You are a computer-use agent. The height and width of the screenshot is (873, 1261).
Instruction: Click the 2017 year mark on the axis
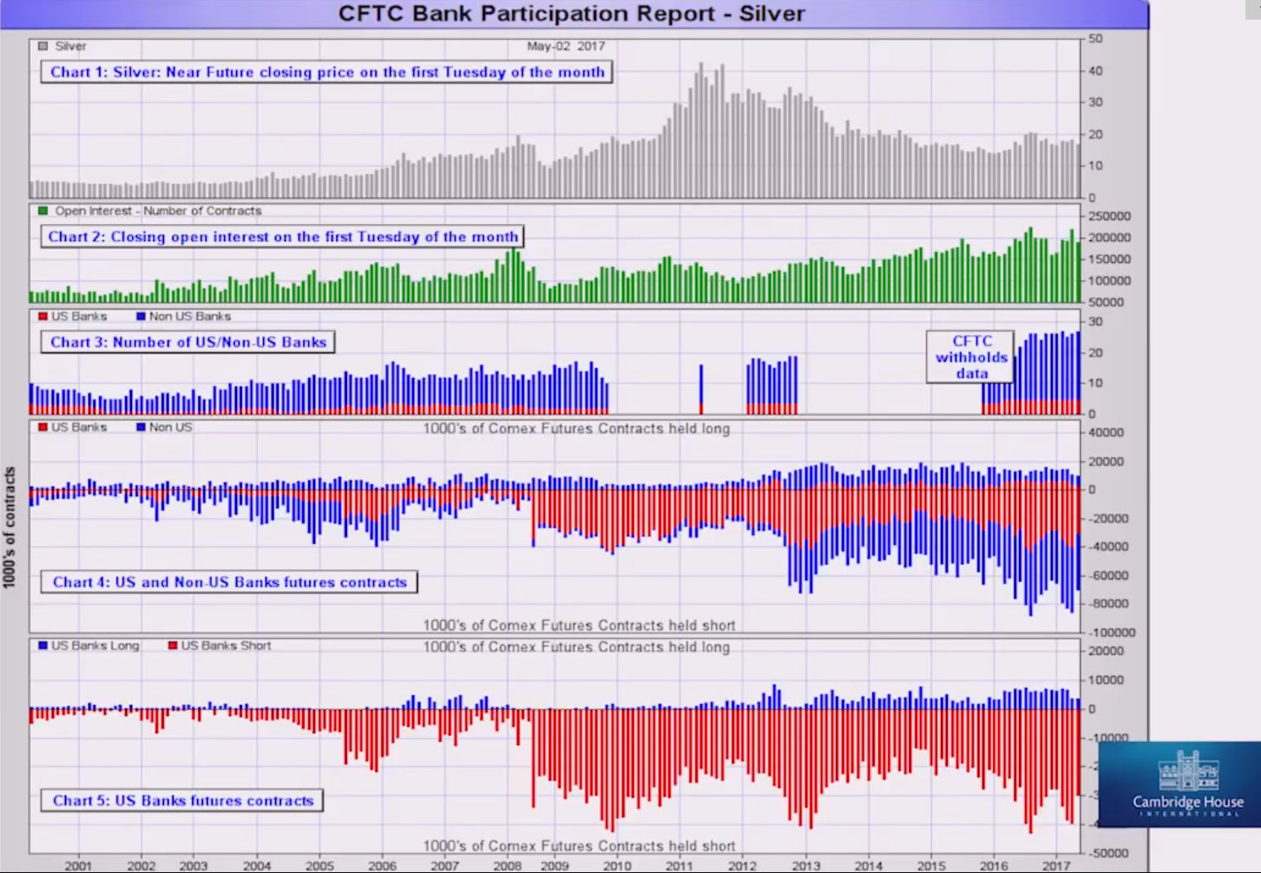point(1057,866)
